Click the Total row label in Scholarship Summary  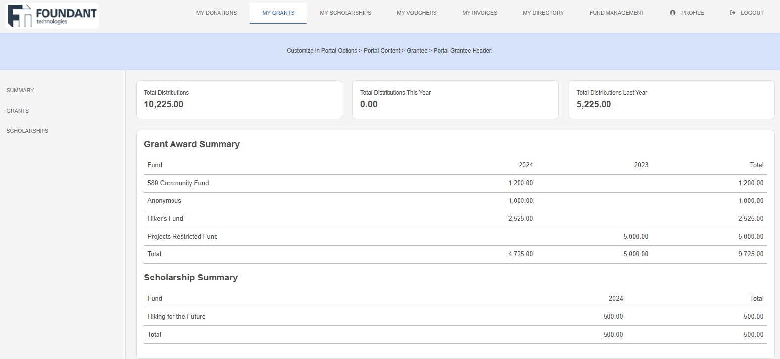click(x=154, y=334)
